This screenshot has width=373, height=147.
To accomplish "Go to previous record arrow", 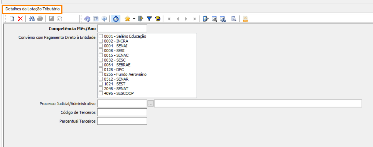I will [178, 19].
